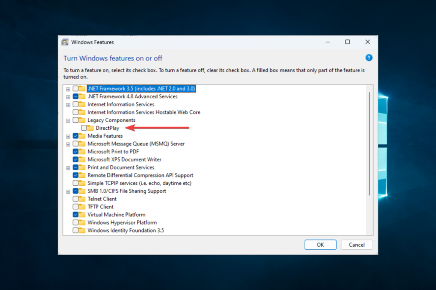The height and width of the screenshot is (290, 436).
Task: Select the Legacy Components label
Action: (x=111, y=120)
